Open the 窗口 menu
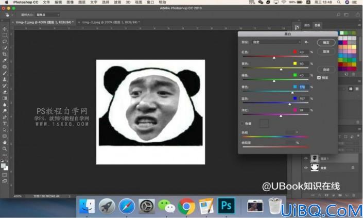Image resolution: width=363 pixels, height=218 pixels. tap(150, 2)
